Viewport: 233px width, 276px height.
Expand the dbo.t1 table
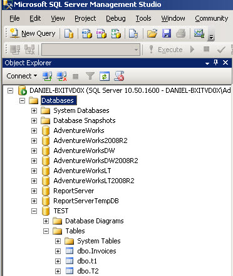[x=58, y=261]
